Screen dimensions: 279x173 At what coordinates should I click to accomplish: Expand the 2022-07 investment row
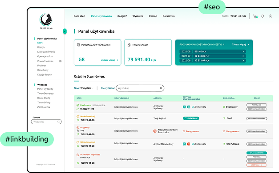pyautogui.click(x=213, y=56)
